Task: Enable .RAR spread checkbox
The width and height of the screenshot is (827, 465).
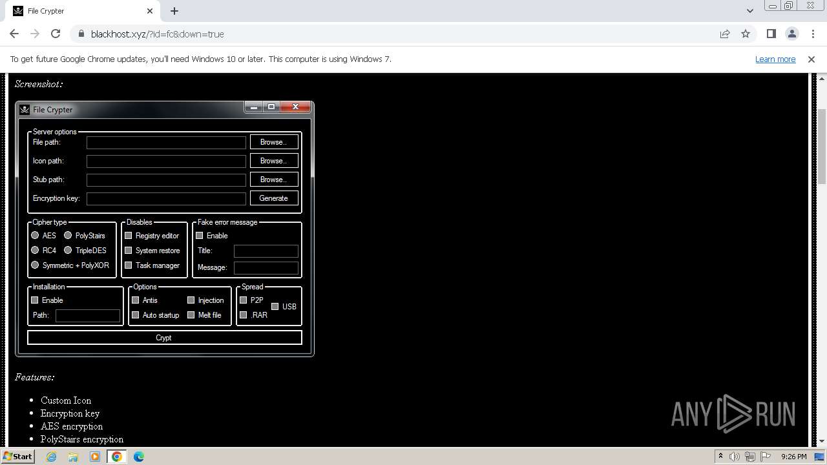Action: 244,315
